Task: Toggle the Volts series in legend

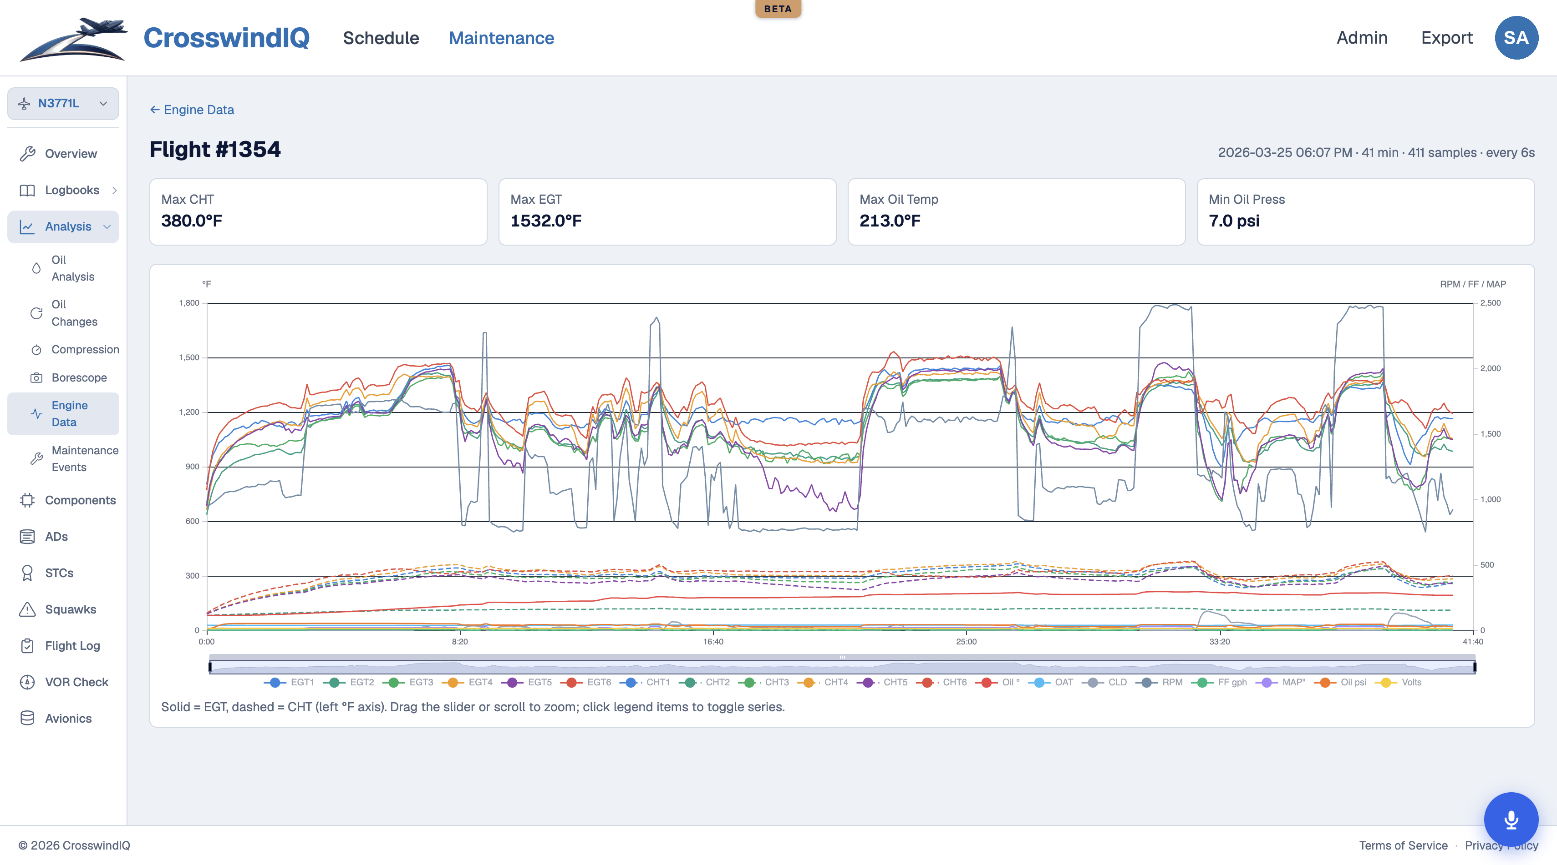Action: [1398, 682]
